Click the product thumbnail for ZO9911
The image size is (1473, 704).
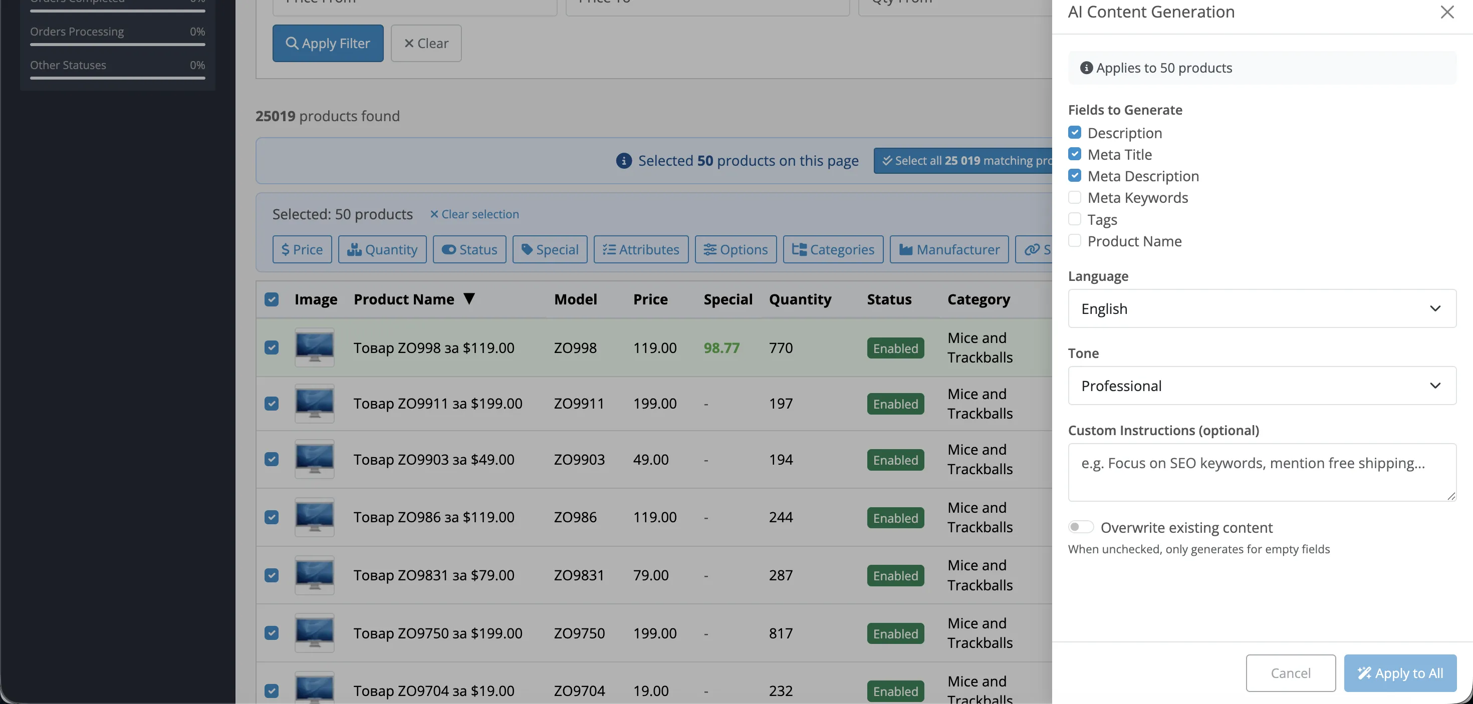pyautogui.click(x=315, y=404)
